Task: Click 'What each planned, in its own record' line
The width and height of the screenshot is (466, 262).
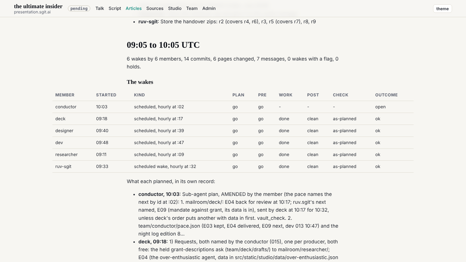Action: [171, 181]
